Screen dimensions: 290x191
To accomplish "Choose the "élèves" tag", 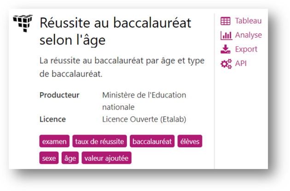I will 189,142.
